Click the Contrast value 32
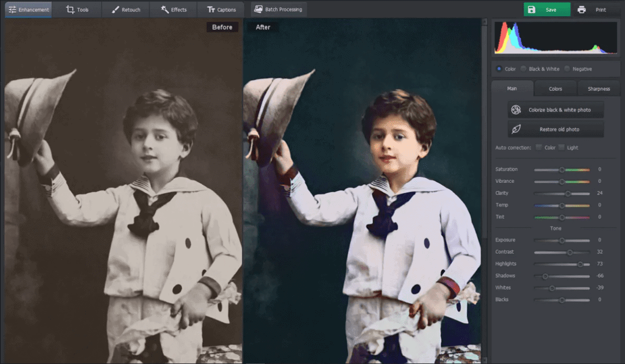This screenshot has width=625, height=364. coord(599,251)
